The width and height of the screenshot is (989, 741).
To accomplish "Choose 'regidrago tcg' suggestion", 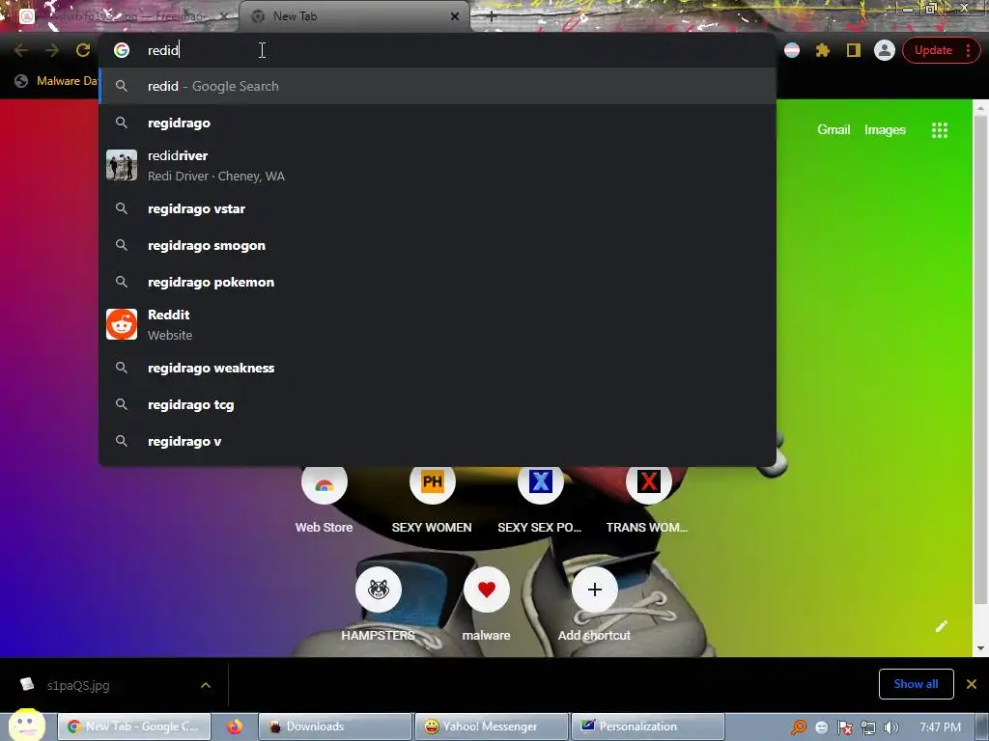I will [438, 404].
